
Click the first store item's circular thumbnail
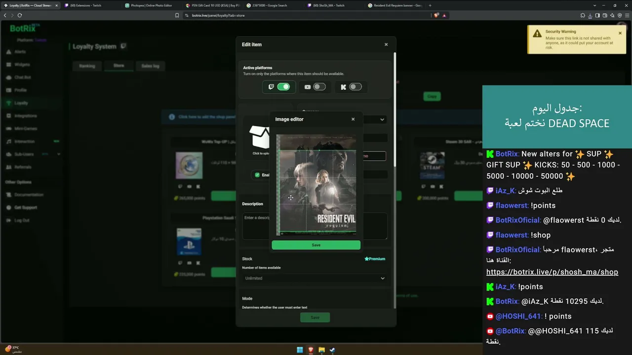[189, 165]
